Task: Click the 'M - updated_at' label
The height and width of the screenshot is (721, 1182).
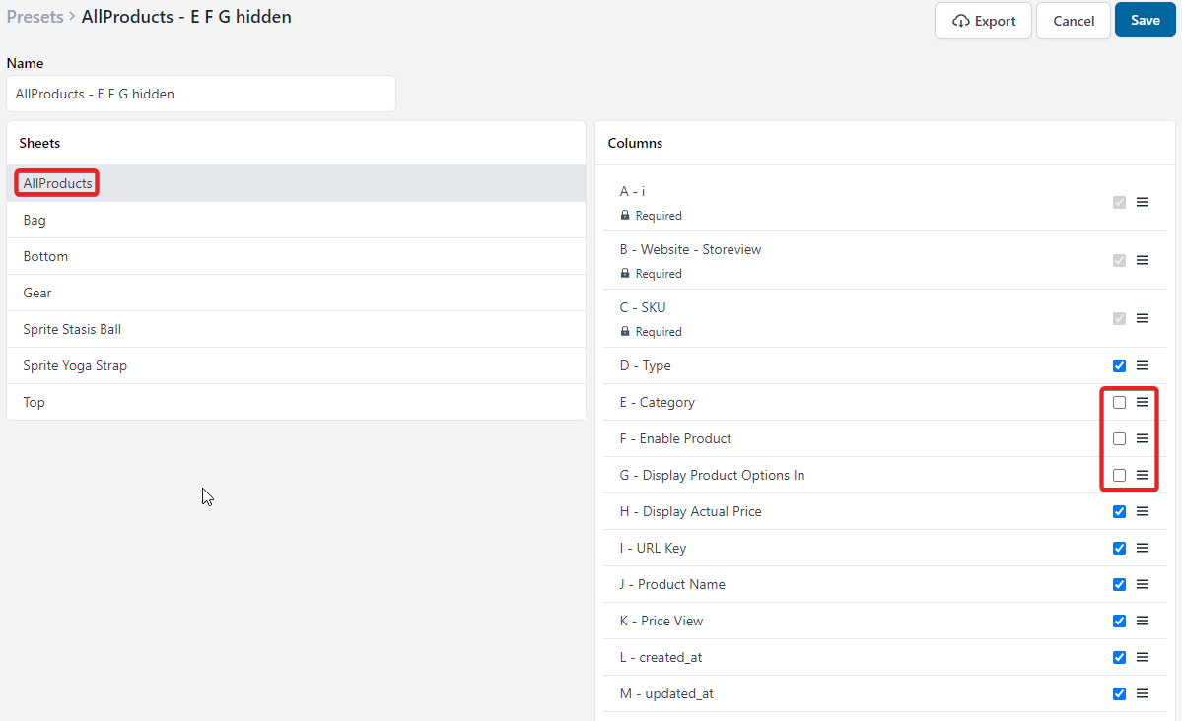Action: coord(666,693)
